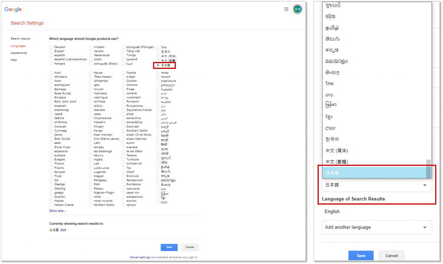The image size is (443, 264).
Task: Collapse the list with Show less
Action: point(58,211)
